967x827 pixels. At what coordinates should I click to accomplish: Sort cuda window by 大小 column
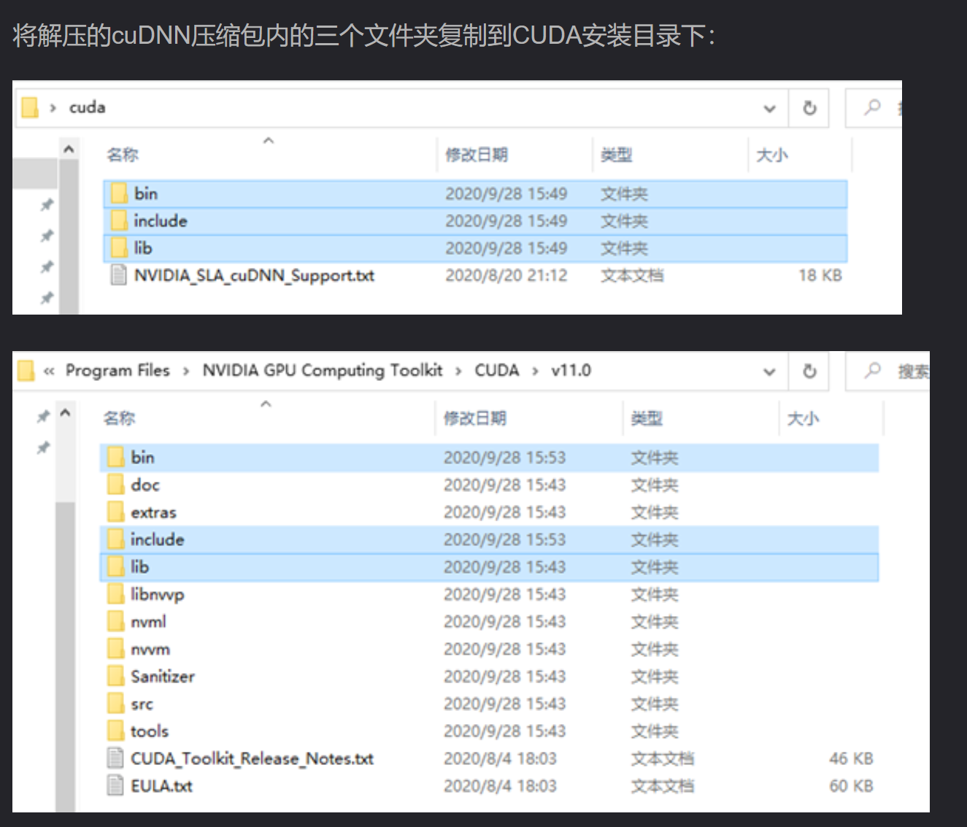[x=772, y=155]
